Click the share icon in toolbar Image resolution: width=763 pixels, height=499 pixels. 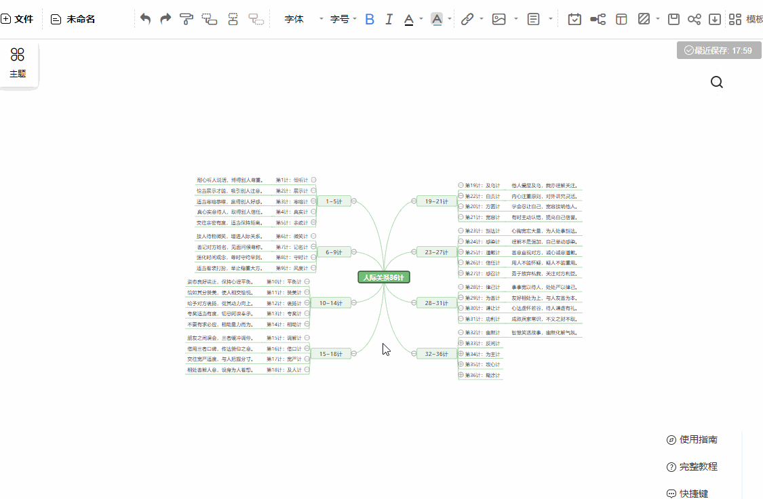(x=694, y=19)
